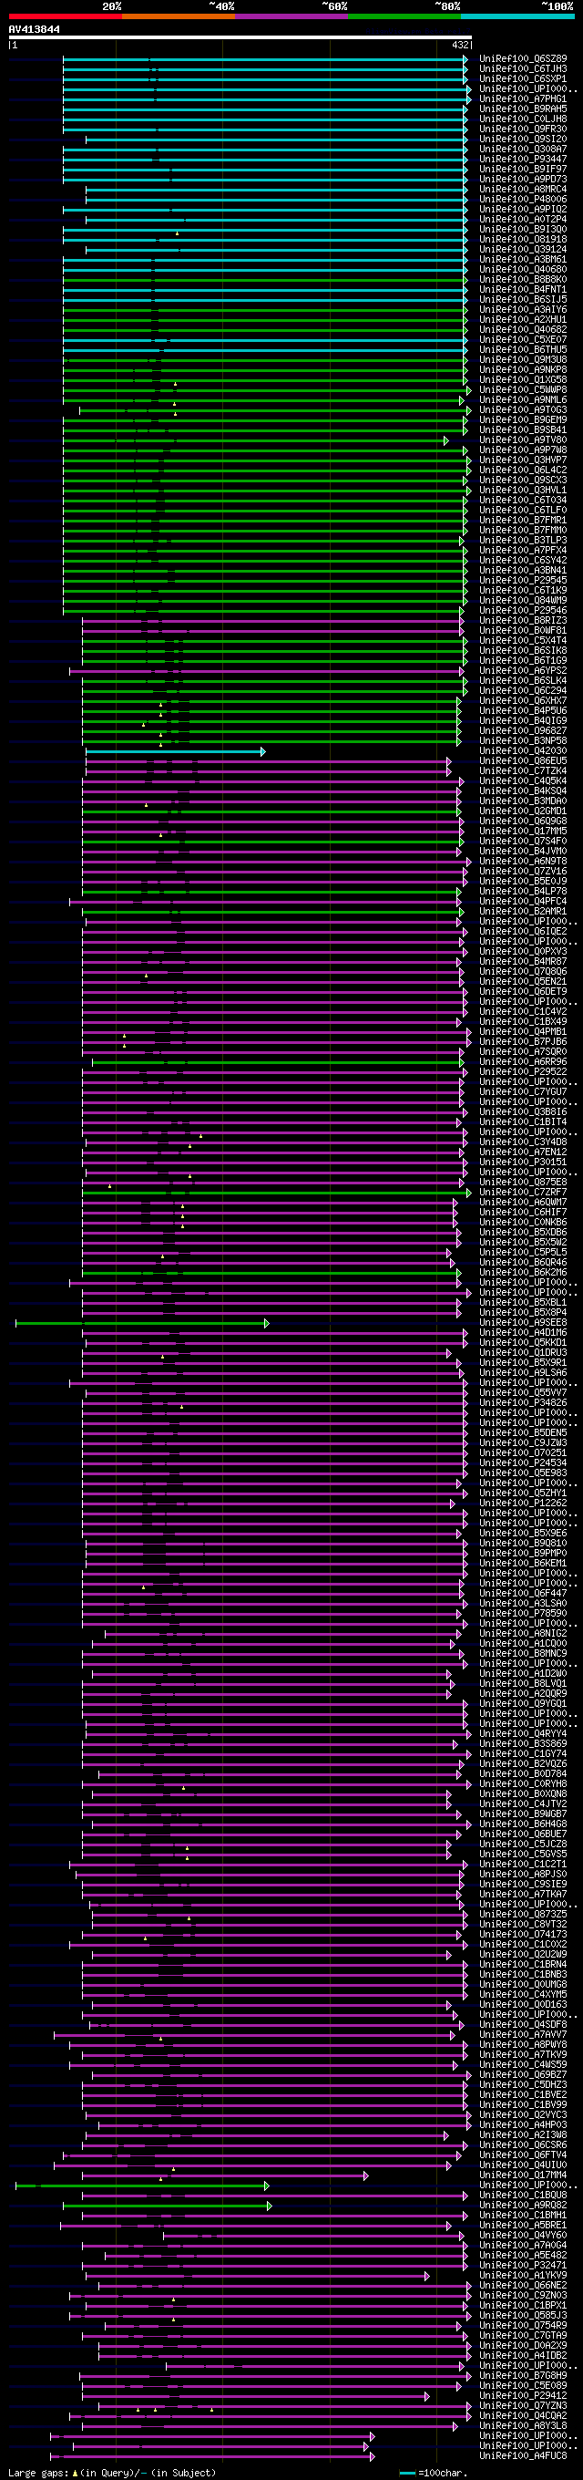Click hit label UniRef100_Q2VYC3

tap(524, 2114)
